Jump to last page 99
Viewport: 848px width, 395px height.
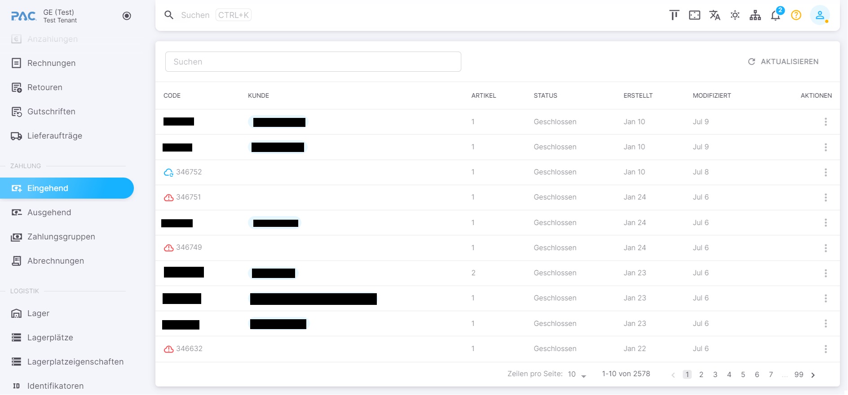point(799,374)
